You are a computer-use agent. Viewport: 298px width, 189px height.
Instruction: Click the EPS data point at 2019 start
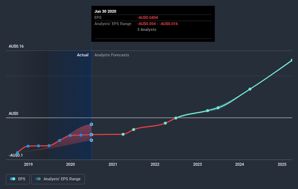click(x=28, y=146)
